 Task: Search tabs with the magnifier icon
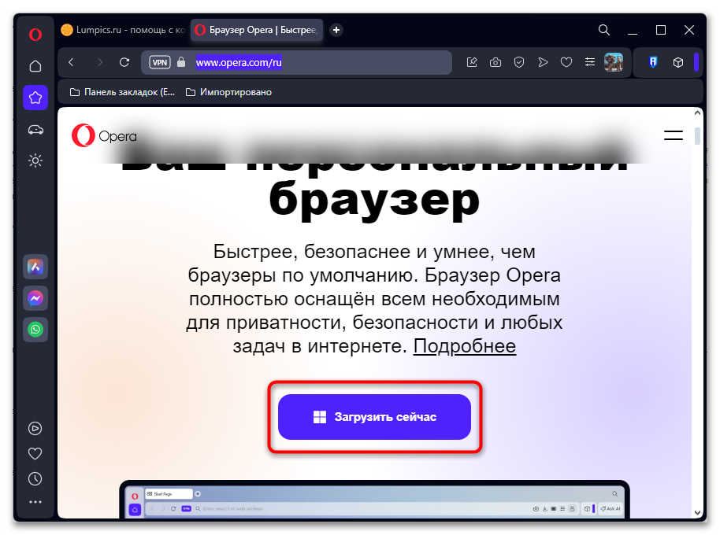click(604, 30)
